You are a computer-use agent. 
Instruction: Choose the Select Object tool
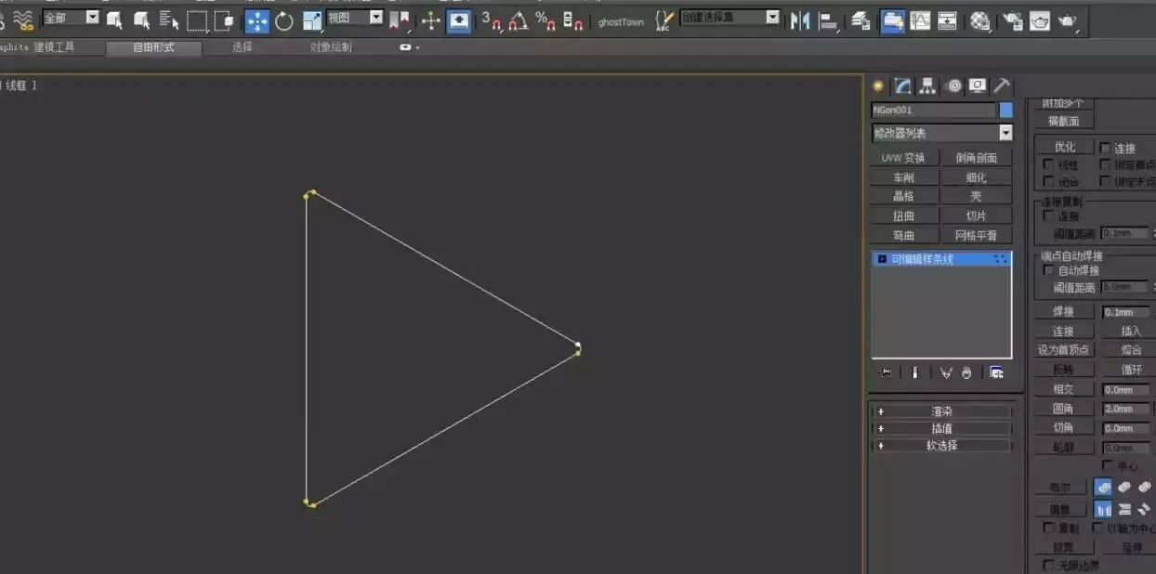click(x=114, y=20)
